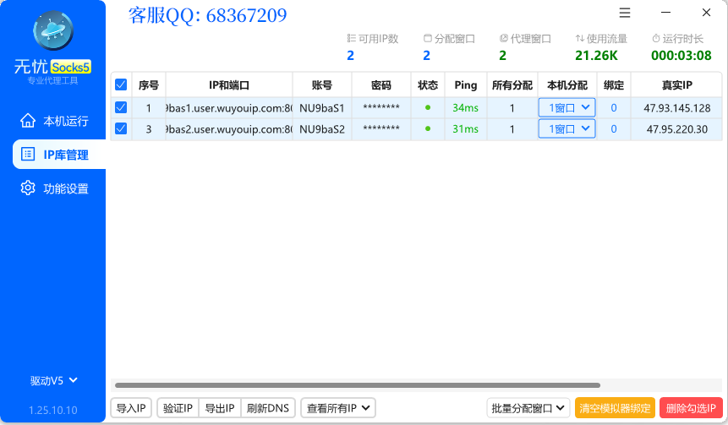
Task: Click the 状态 column header
Action: point(428,84)
